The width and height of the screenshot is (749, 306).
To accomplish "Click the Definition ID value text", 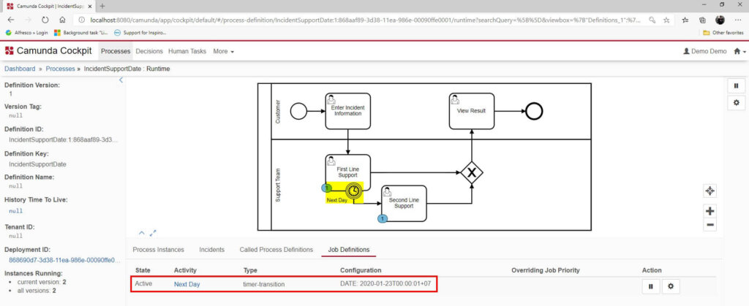I will [x=64, y=140].
